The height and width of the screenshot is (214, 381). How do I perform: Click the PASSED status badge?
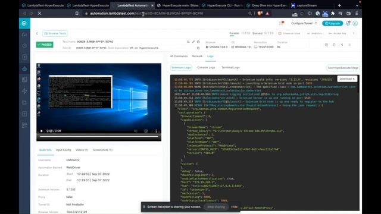(x=45, y=45)
